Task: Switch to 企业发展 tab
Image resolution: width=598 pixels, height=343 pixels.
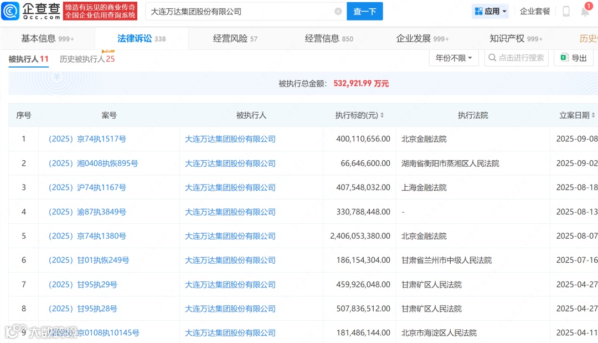Action: coord(422,39)
